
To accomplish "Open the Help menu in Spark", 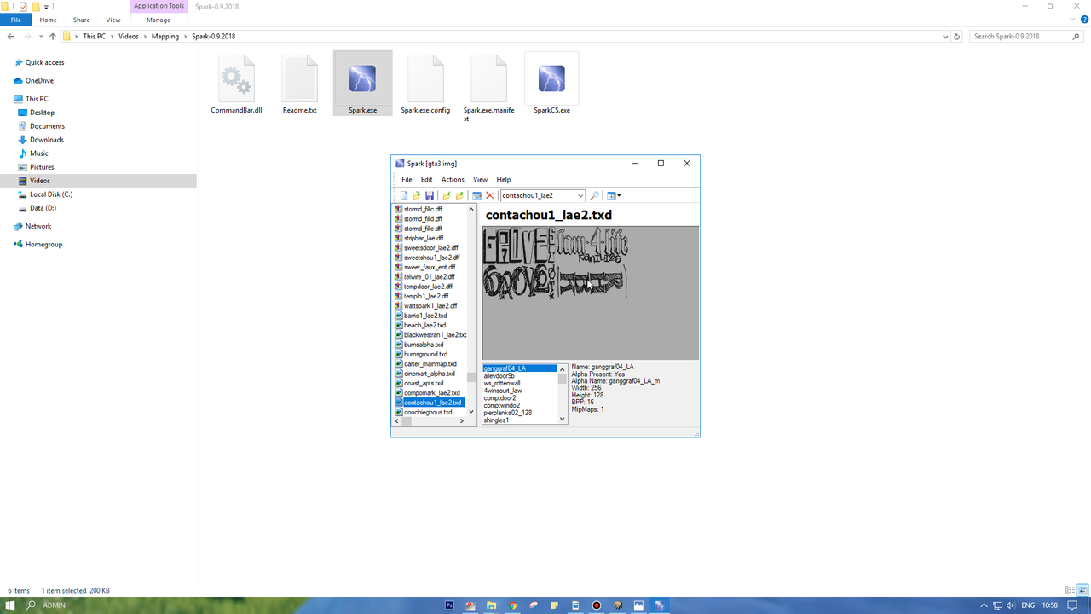I will coord(504,180).
